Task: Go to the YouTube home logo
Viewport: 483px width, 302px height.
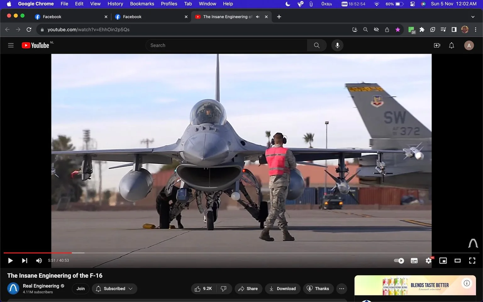Action: [36, 45]
